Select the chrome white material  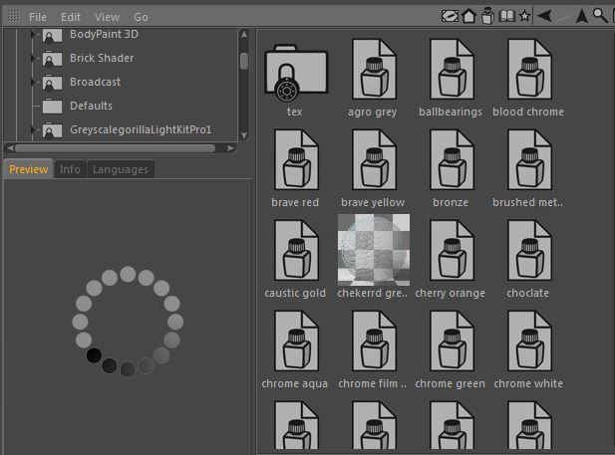(x=529, y=341)
